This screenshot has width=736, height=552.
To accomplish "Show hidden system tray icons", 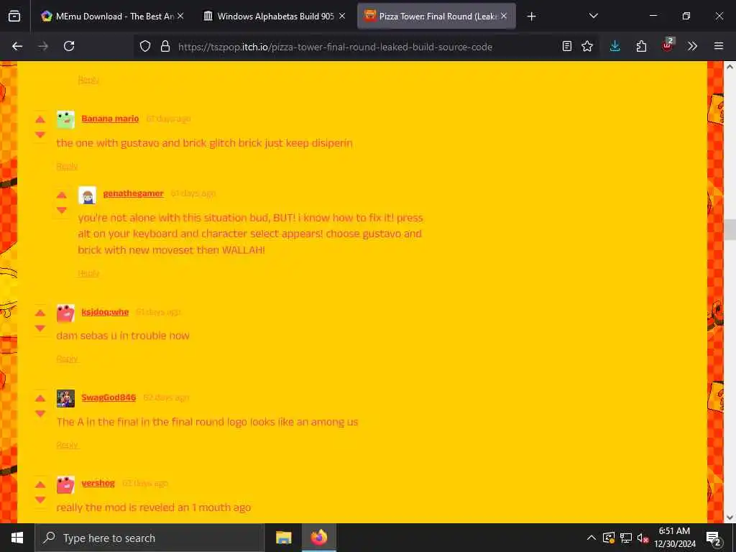I will (x=591, y=538).
